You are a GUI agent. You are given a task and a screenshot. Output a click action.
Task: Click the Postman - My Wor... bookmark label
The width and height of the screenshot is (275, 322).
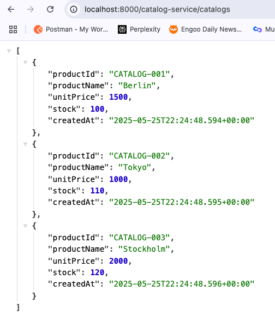(x=77, y=29)
